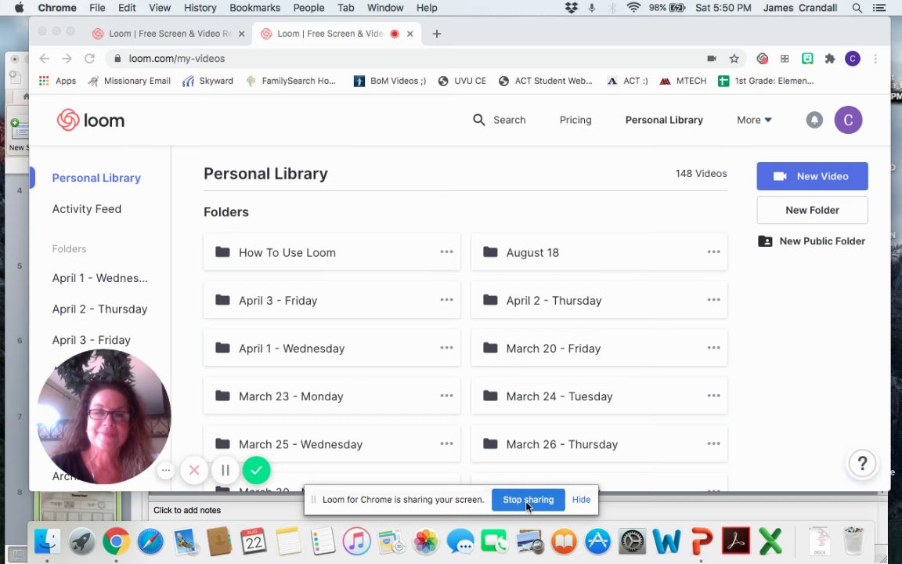This screenshot has width=902, height=564.
Task: Open the Missionary Email bookmark
Action: coord(129,81)
